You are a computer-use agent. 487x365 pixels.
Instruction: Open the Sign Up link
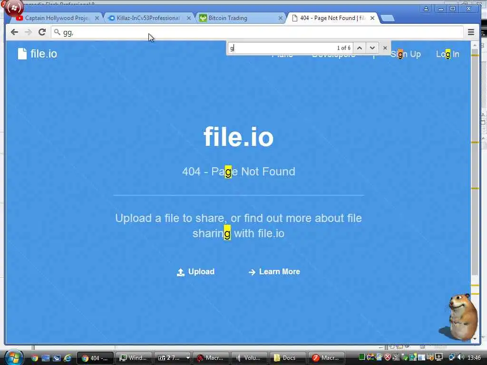coord(406,54)
